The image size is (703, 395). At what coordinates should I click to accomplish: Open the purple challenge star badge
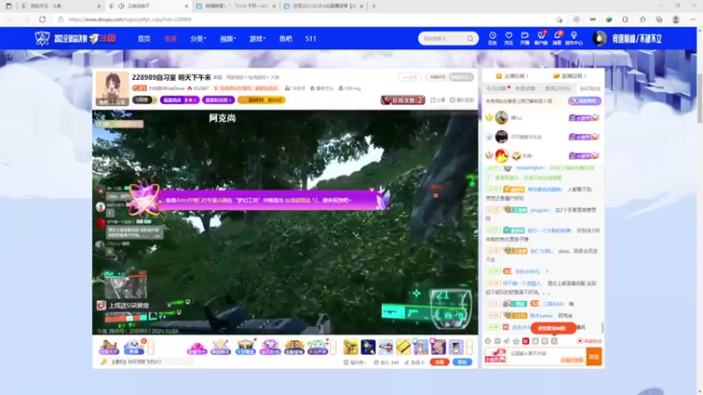pyautogui.click(x=179, y=100)
